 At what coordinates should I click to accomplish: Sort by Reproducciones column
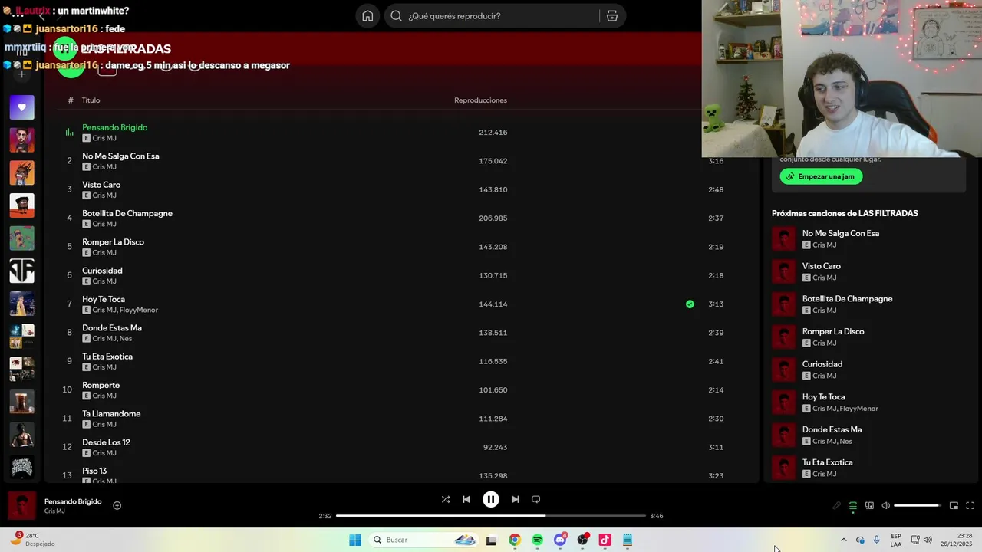point(480,100)
